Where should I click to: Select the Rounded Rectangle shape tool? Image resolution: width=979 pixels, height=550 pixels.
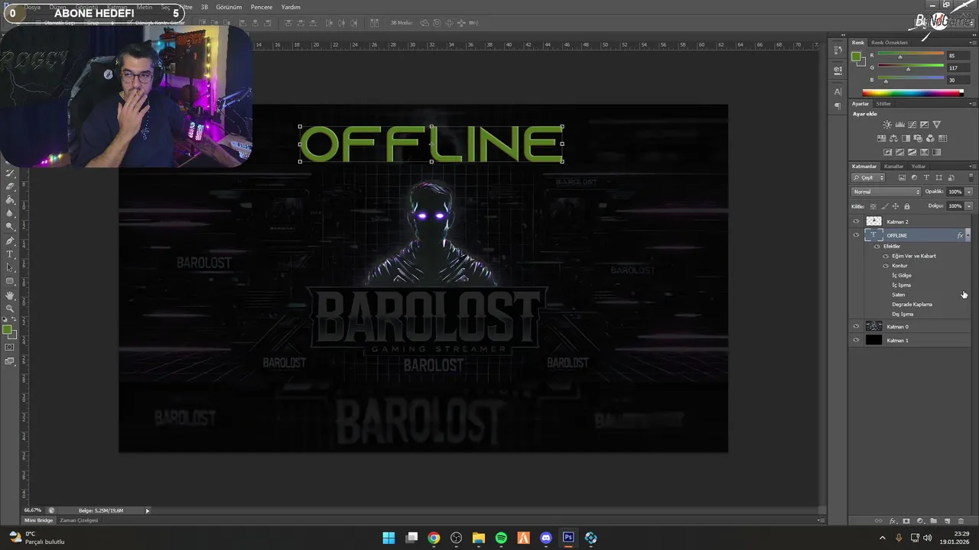tap(10, 282)
